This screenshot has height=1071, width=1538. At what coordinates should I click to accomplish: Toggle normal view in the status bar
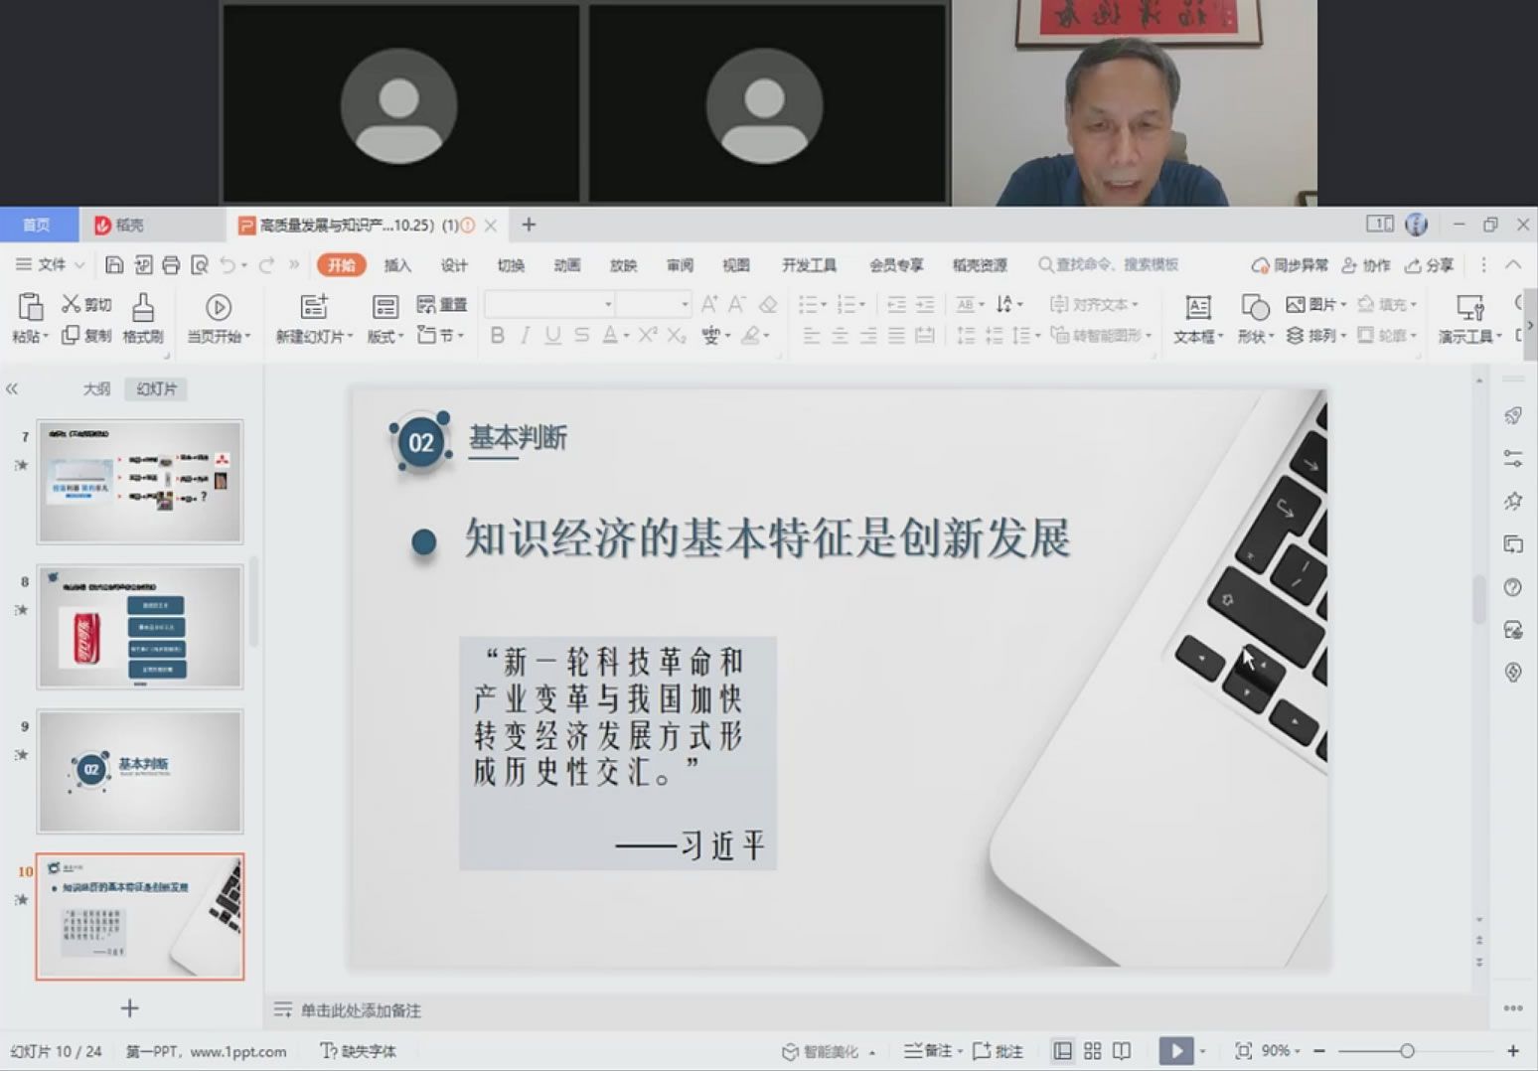pos(1062,1050)
